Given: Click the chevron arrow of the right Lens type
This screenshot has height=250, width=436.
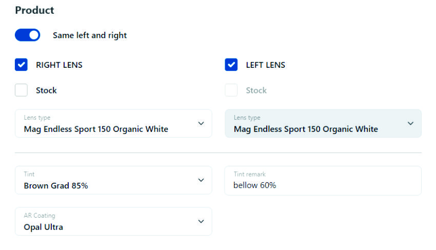Looking at the screenshot, I should (x=201, y=123).
